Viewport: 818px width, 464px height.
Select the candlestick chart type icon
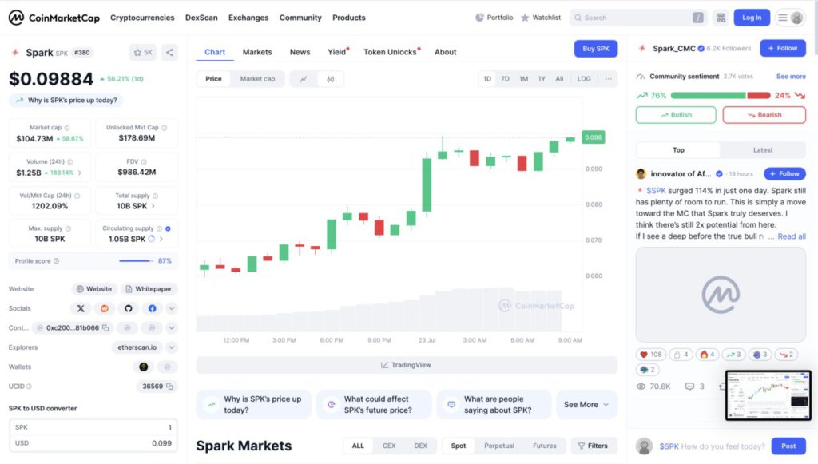(x=329, y=79)
